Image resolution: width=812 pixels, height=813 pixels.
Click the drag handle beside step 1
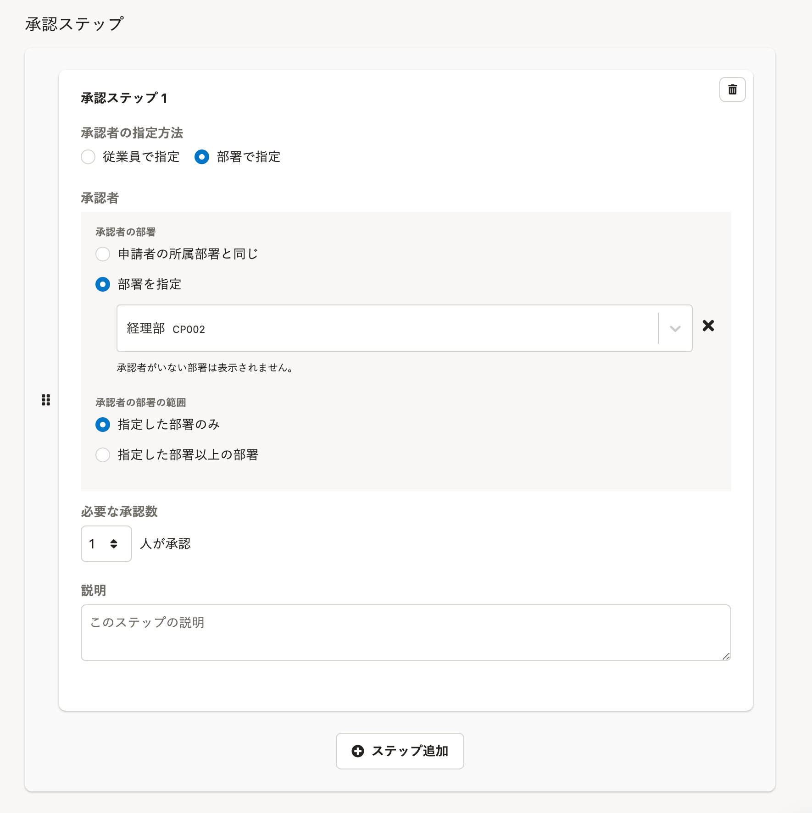(x=46, y=400)
